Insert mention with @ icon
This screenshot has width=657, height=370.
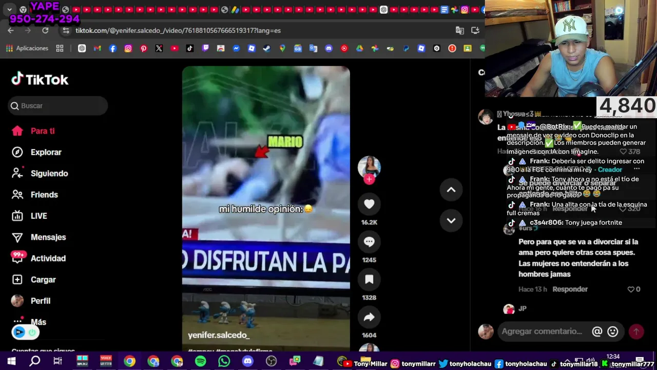[x=597, y=331]
